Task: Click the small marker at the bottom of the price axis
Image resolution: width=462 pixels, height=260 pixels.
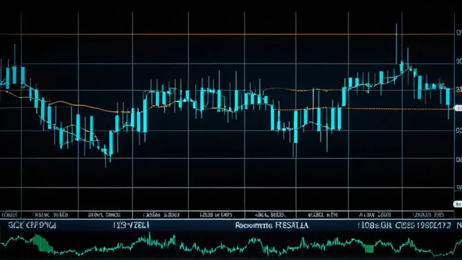Action: point(458,188)
